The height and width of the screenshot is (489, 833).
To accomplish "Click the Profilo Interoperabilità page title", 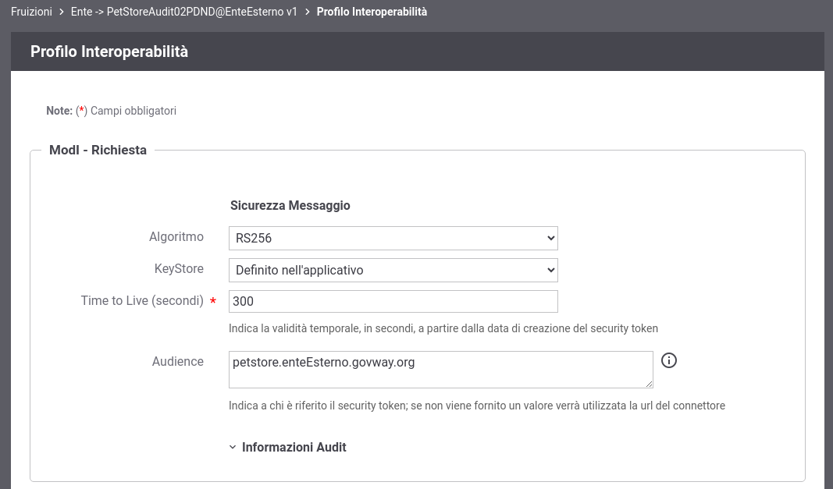I will [x=109, y=51].
